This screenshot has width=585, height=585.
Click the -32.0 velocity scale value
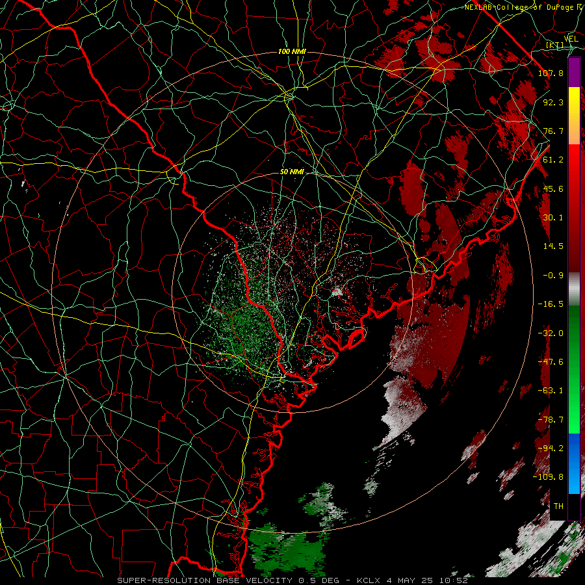pyautogui.click(x=551, y=333)
